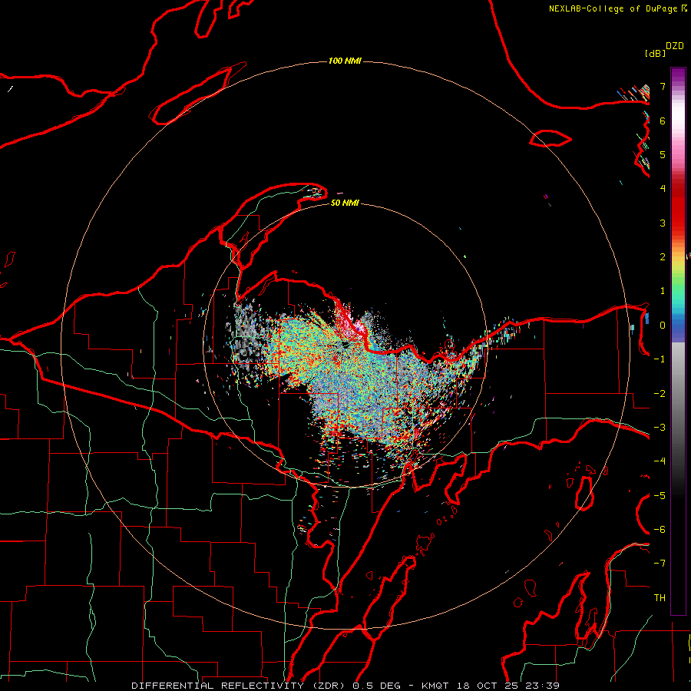The height and width of the screenshot is (691, 691).
Task: Click the -5 value on the color scale
Action: pos(660,496)
